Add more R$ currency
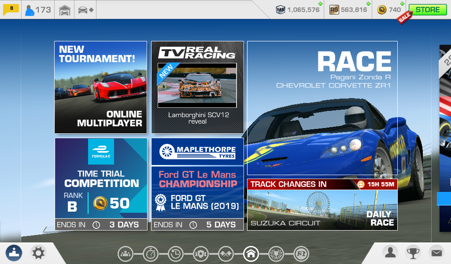The height and width of the screenshot is (264, 451). 368,4
